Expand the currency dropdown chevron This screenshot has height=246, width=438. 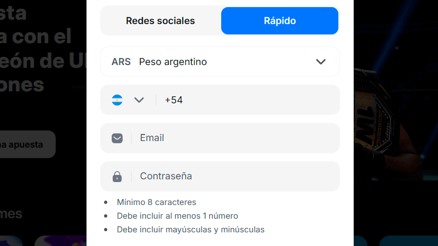321,62
